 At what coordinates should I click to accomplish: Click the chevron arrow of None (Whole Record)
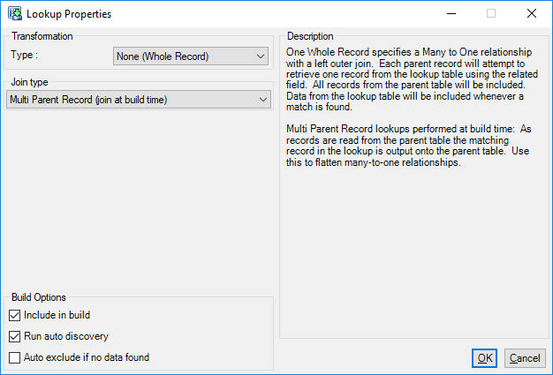coord(261,56)
